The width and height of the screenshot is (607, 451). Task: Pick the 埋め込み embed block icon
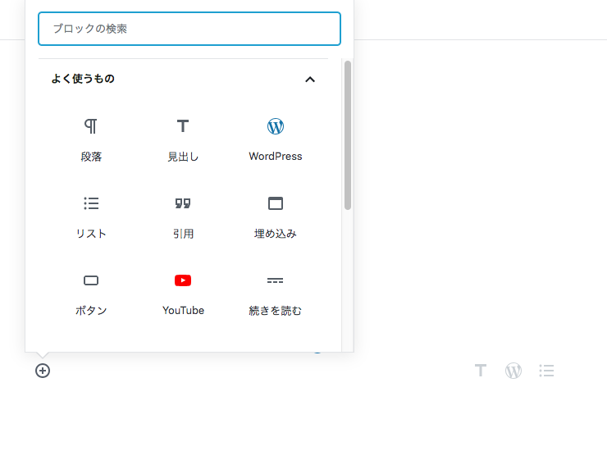pos(276,203)
